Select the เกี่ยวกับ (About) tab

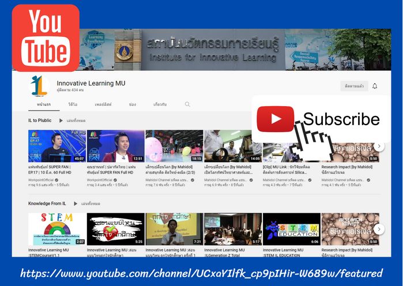click(x=160, y=104)
